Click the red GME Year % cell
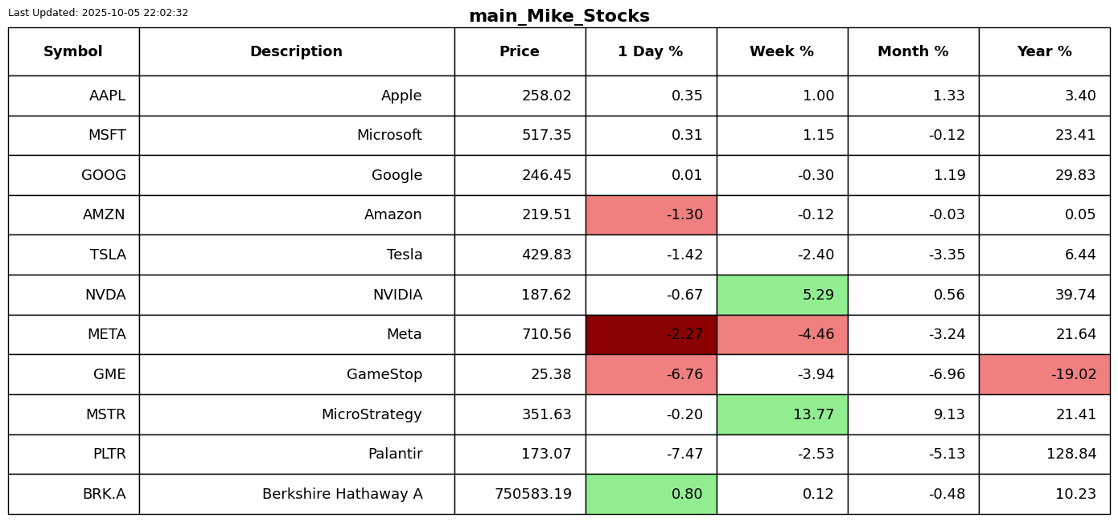 tap(1044, 374)
